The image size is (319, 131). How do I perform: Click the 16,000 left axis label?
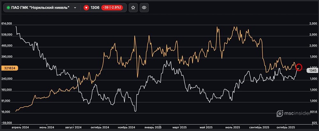point(6,112)
